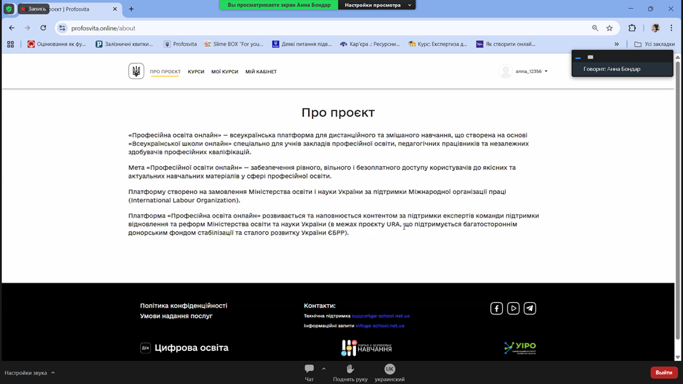Viewport: 683px width, 384px height.
Task: Expand chat options arrow
Action: (324, 368)
